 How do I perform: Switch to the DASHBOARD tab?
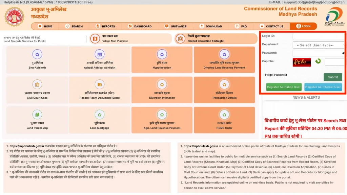(140, 26)
